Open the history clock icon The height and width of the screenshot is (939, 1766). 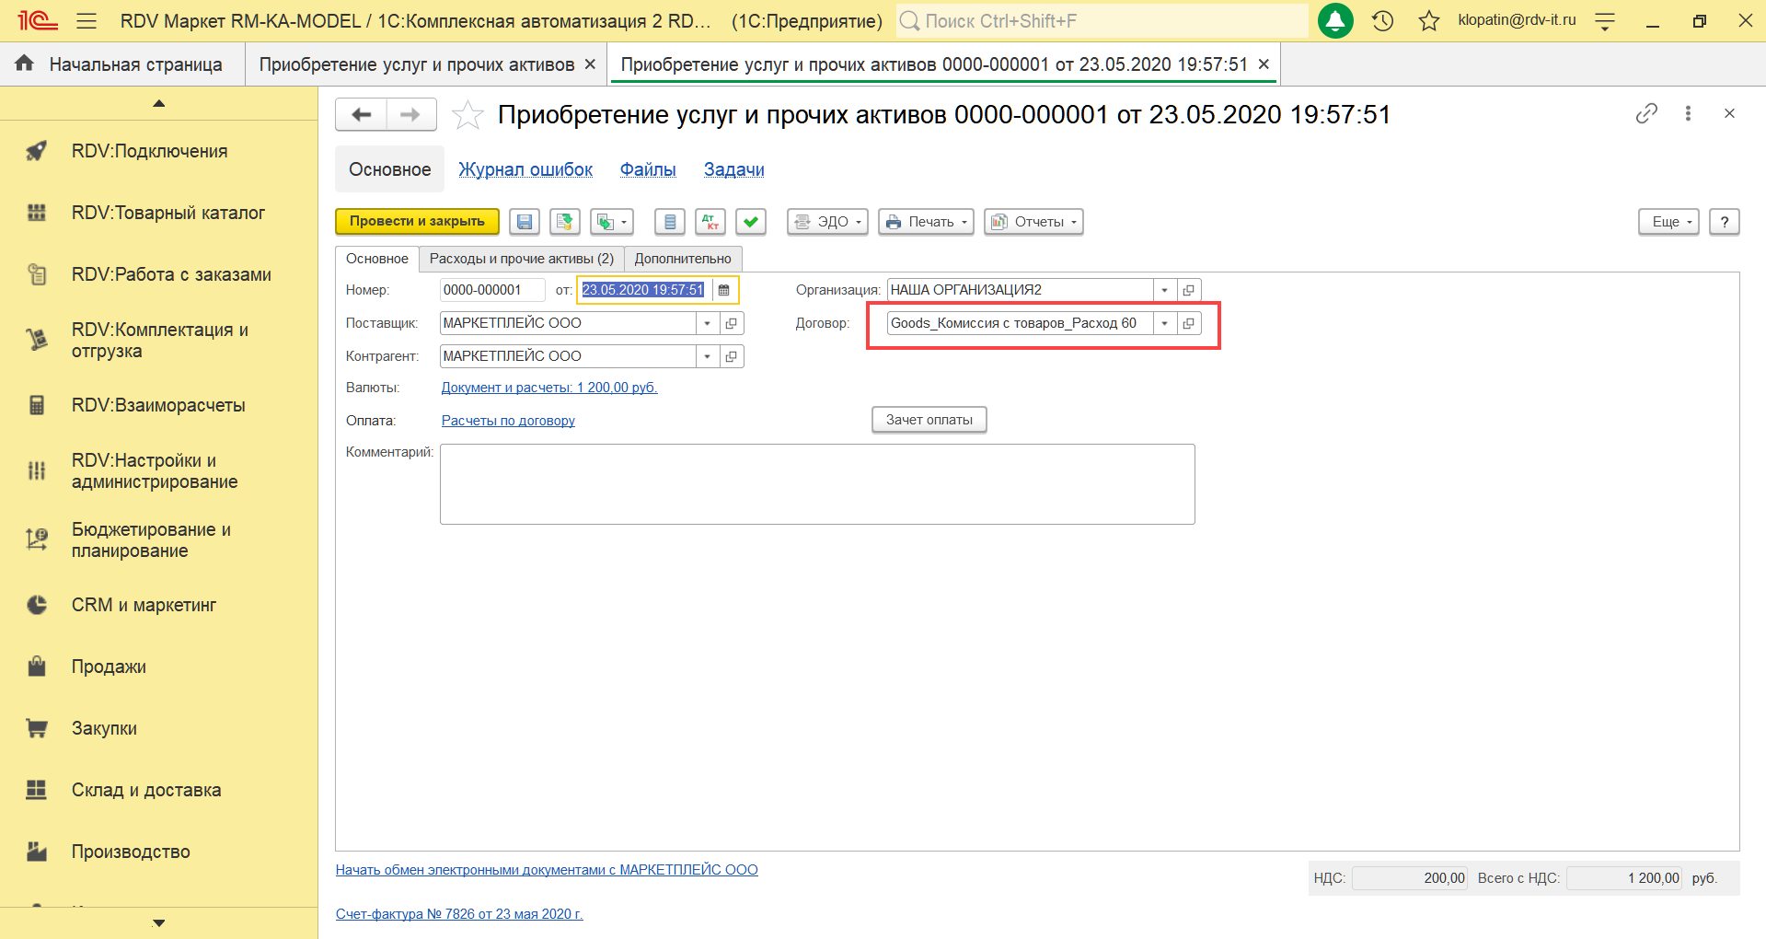1382,20
